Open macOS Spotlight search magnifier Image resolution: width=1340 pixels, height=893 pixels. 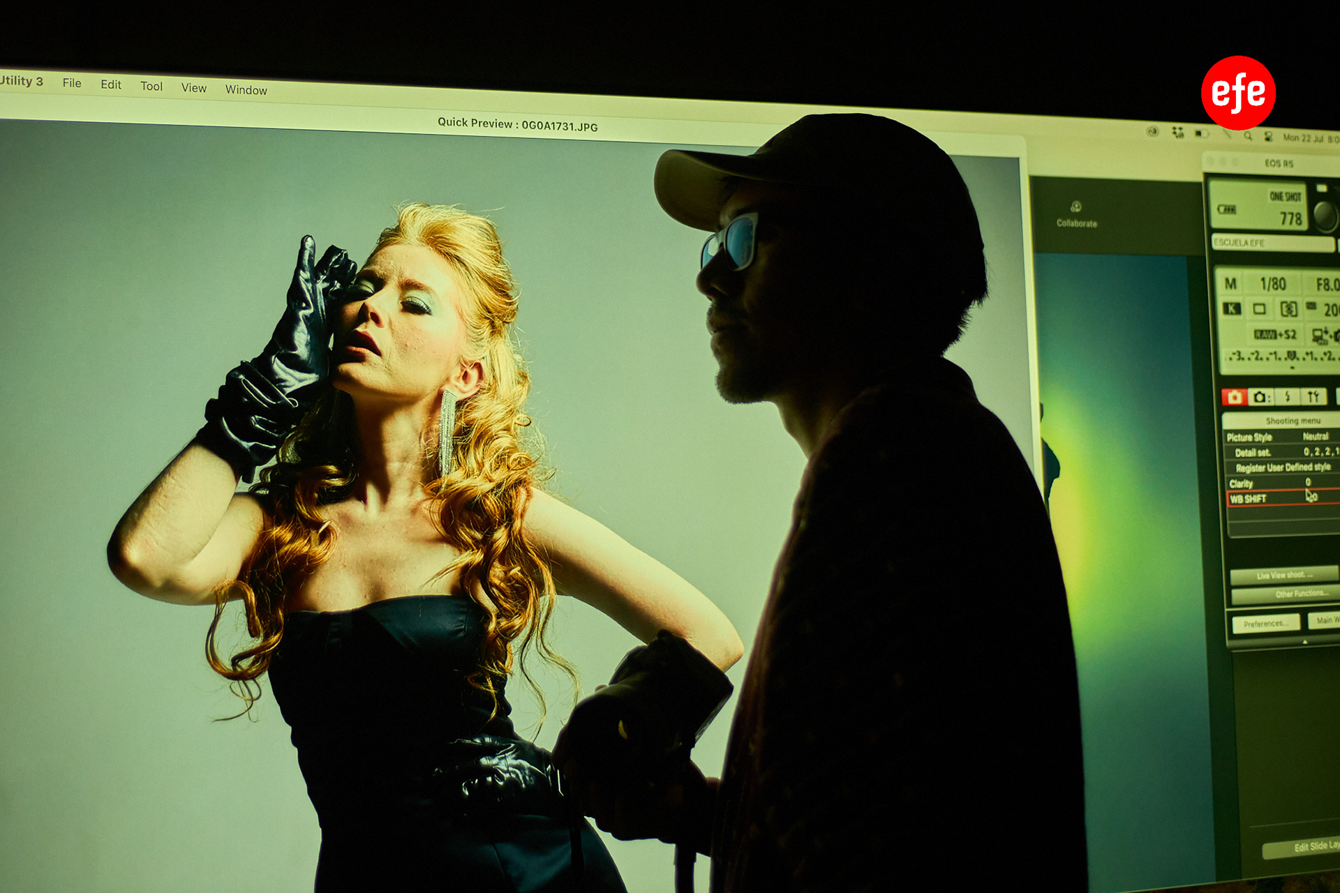tap(1247, 136)
